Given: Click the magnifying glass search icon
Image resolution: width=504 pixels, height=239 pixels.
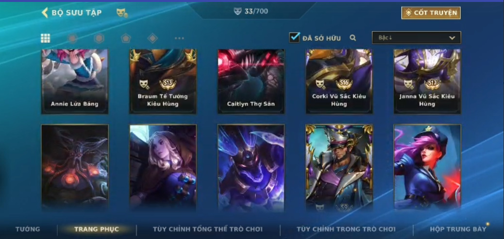Looking at the screenshot, I should coord(353,38).
